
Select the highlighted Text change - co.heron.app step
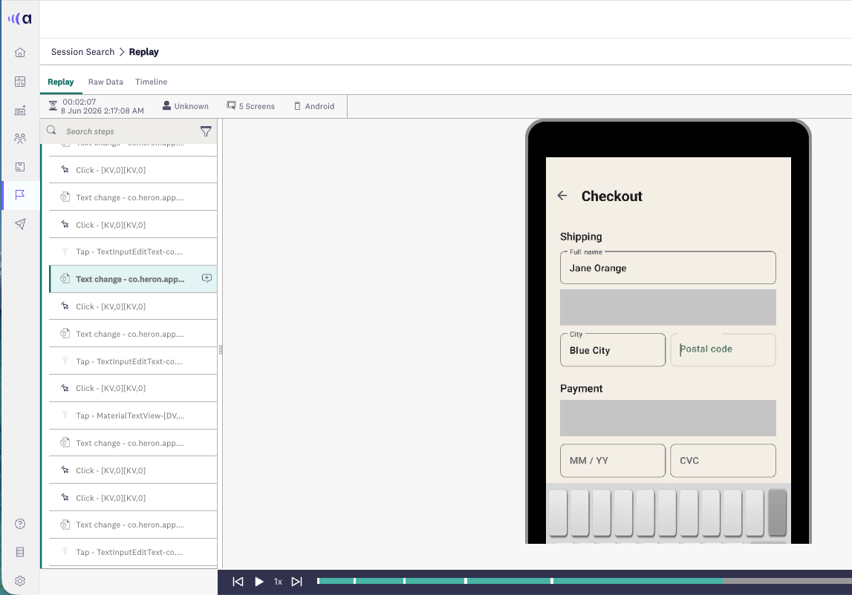(x=133, y=279)
